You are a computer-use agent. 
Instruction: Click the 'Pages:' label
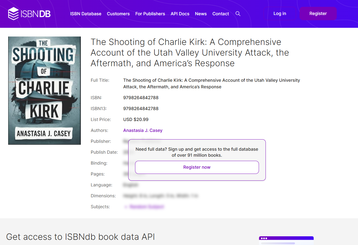click(98, 174)
